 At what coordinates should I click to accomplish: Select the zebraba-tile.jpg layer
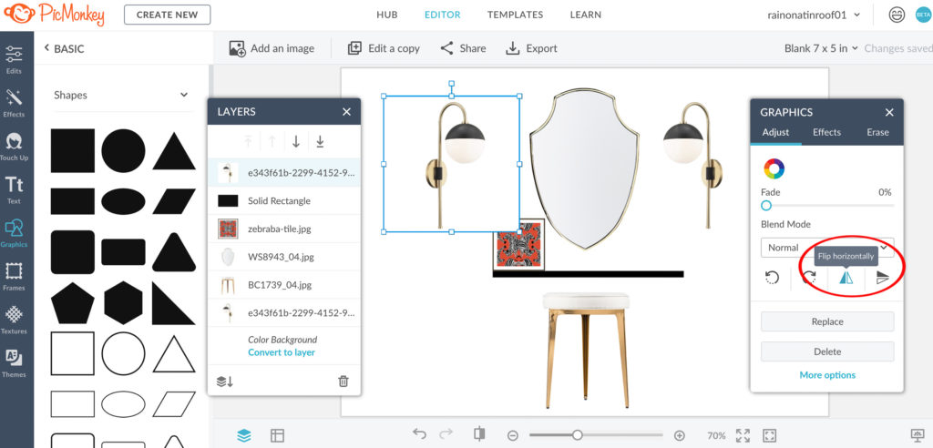(x=284, y=229)
